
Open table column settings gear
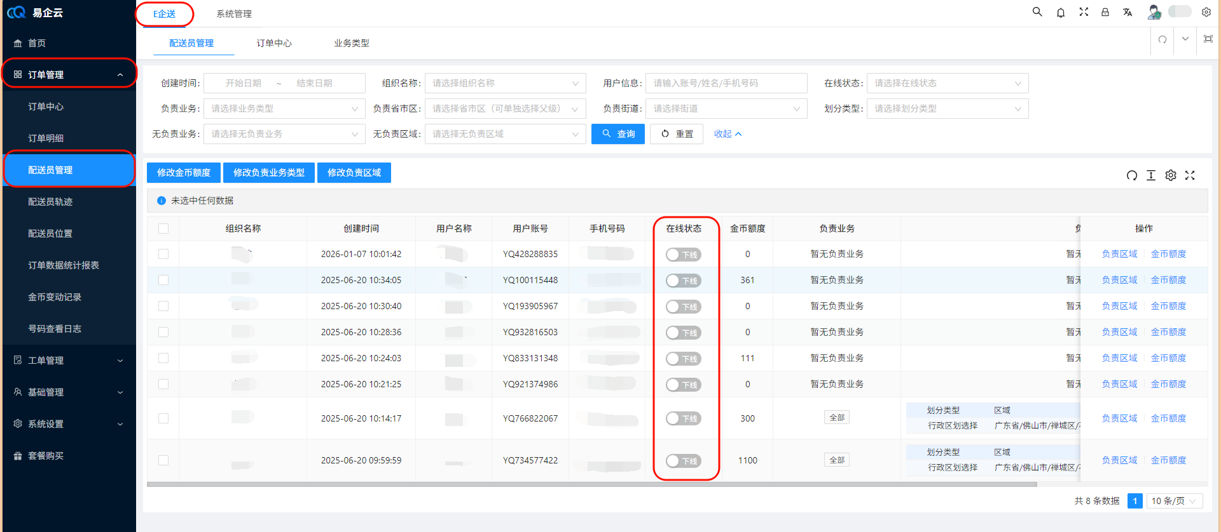[1171, 175]
